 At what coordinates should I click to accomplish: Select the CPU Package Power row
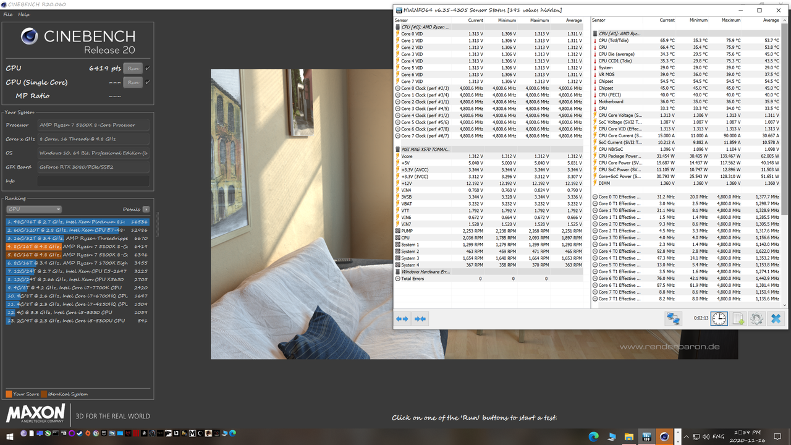pos(687,156)
